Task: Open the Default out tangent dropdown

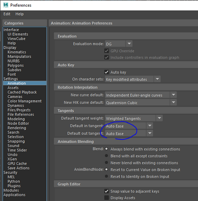Action: point(129,133)
